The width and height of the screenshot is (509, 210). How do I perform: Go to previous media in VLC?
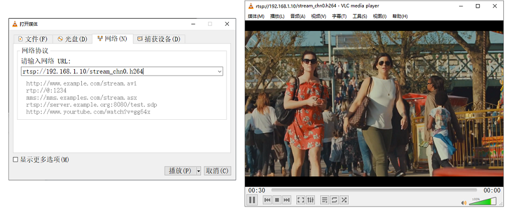click(267, 200)
